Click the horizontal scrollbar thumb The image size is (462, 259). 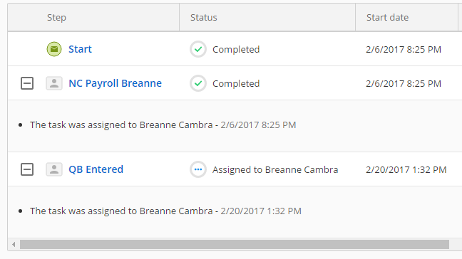pos(235,244)
